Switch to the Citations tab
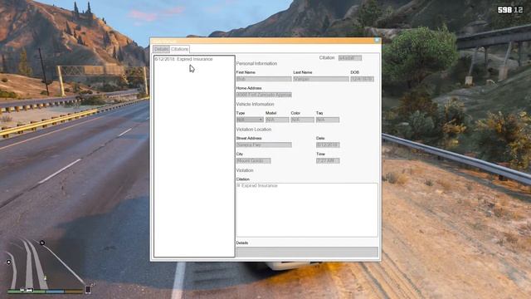 (x=179, y=49)
